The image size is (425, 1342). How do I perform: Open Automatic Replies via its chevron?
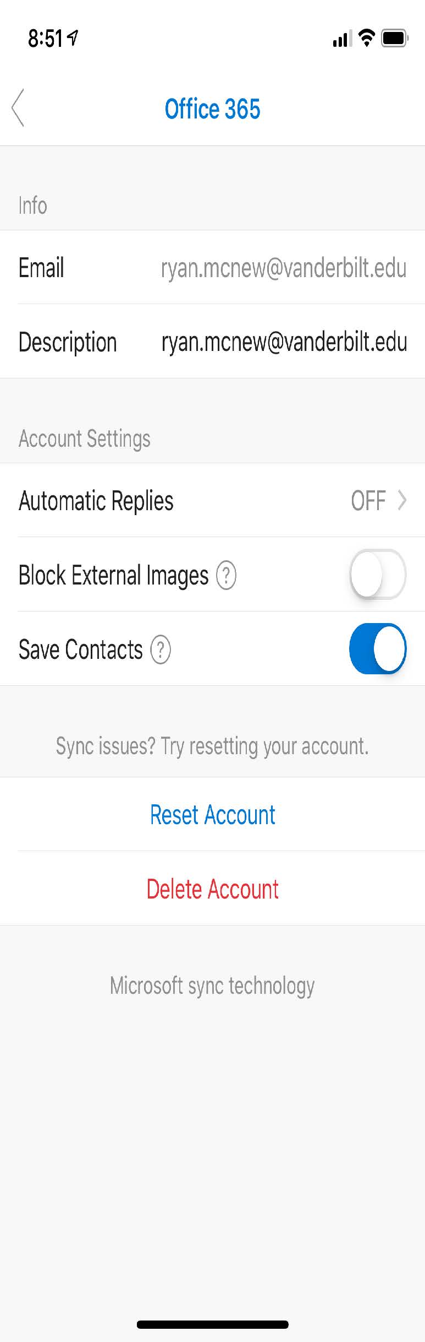(x=402, y=501)
